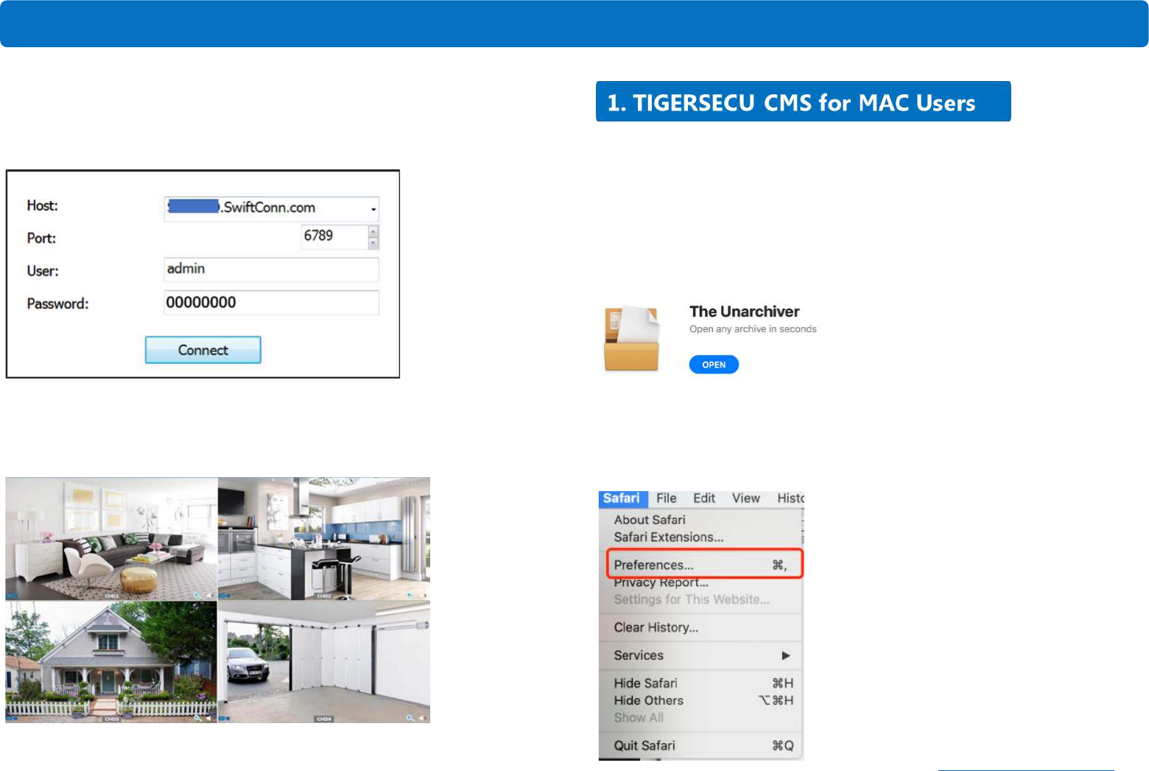Screen dimensions: 1149x771
Task: Select the CH04 garage camera view
Action: 324,662
